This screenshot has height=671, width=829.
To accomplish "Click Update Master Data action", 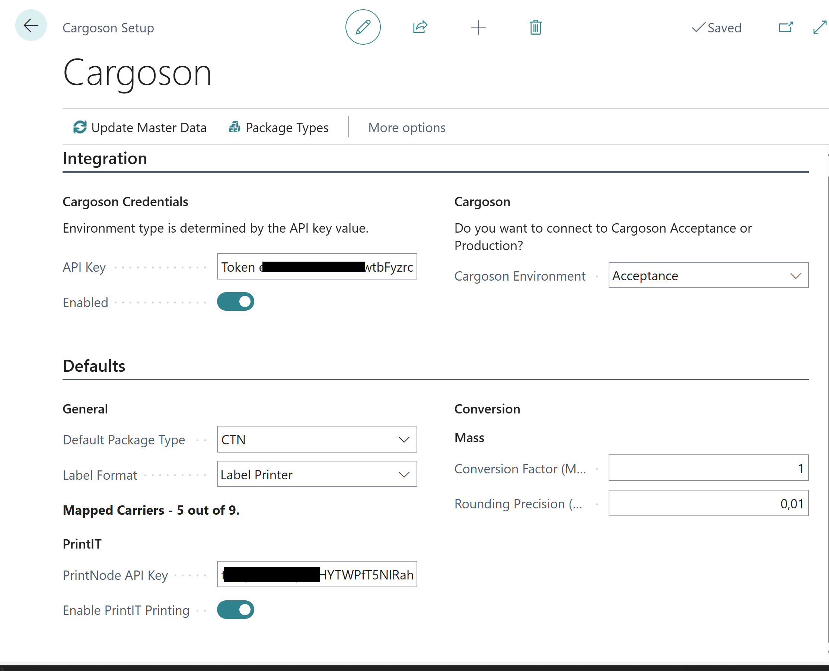I will [x=140, y=128].
